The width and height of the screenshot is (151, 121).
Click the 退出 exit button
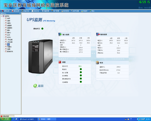coord(92,11)
